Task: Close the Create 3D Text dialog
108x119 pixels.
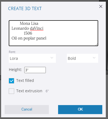Action: pos(101,7)
